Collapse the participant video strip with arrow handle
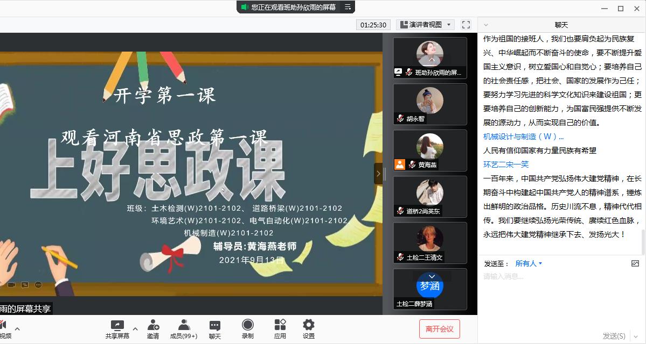 tap(378, 174)
